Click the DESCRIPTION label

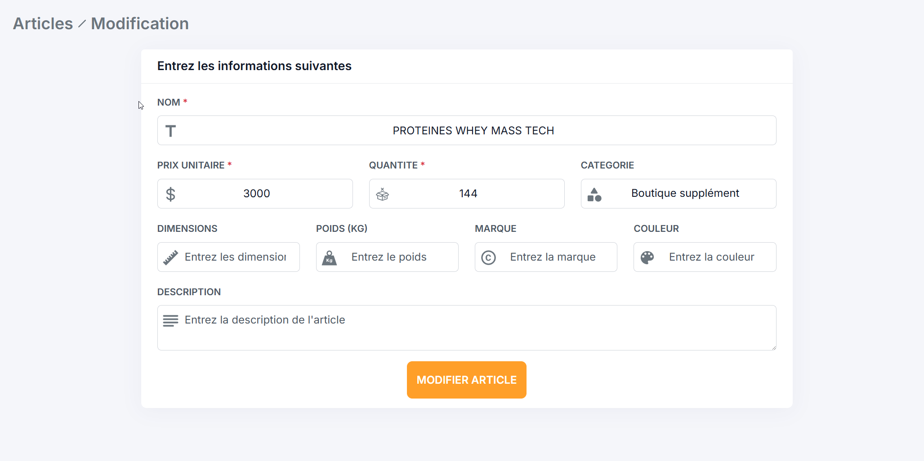coord(189,292)
